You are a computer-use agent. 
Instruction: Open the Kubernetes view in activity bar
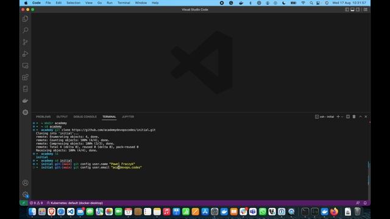(25, 112)
